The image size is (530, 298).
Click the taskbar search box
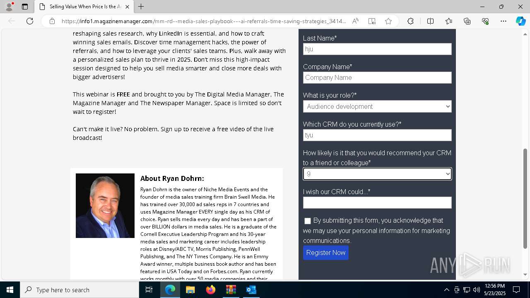79,290
